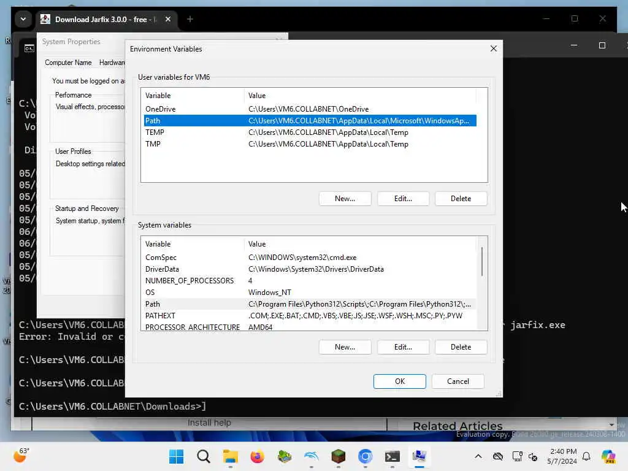
Task: Cancel the Environment Variables dialog
Action: click(458, 381)
